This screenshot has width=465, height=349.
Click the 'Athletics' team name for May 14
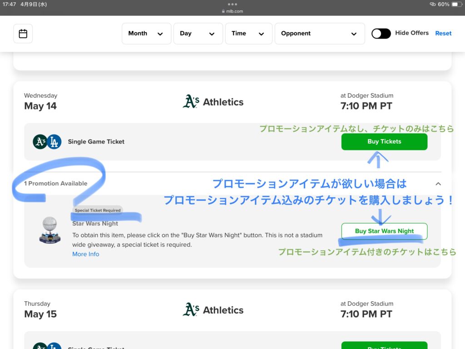tap(223, 102)
